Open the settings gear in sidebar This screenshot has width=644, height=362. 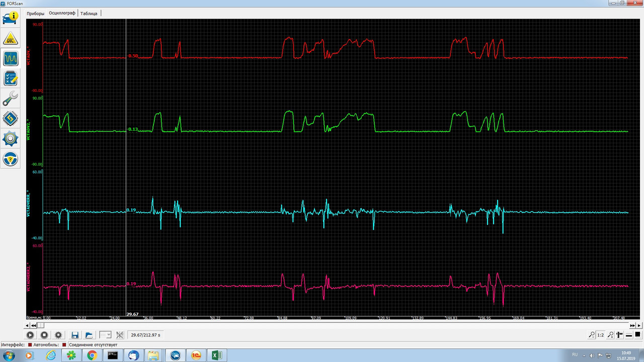(x=11, y=139)
